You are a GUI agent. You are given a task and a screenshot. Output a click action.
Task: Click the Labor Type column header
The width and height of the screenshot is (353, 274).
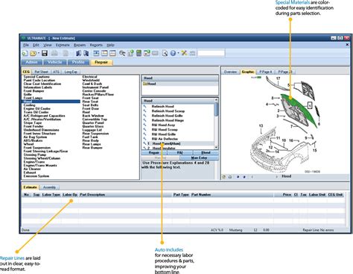click(51, 195)
